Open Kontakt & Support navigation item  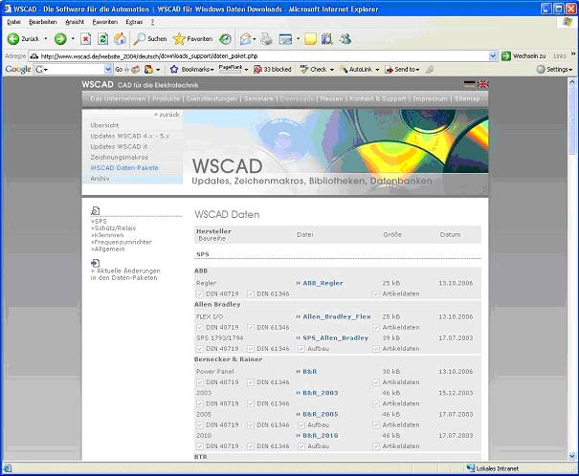point(378,98)
